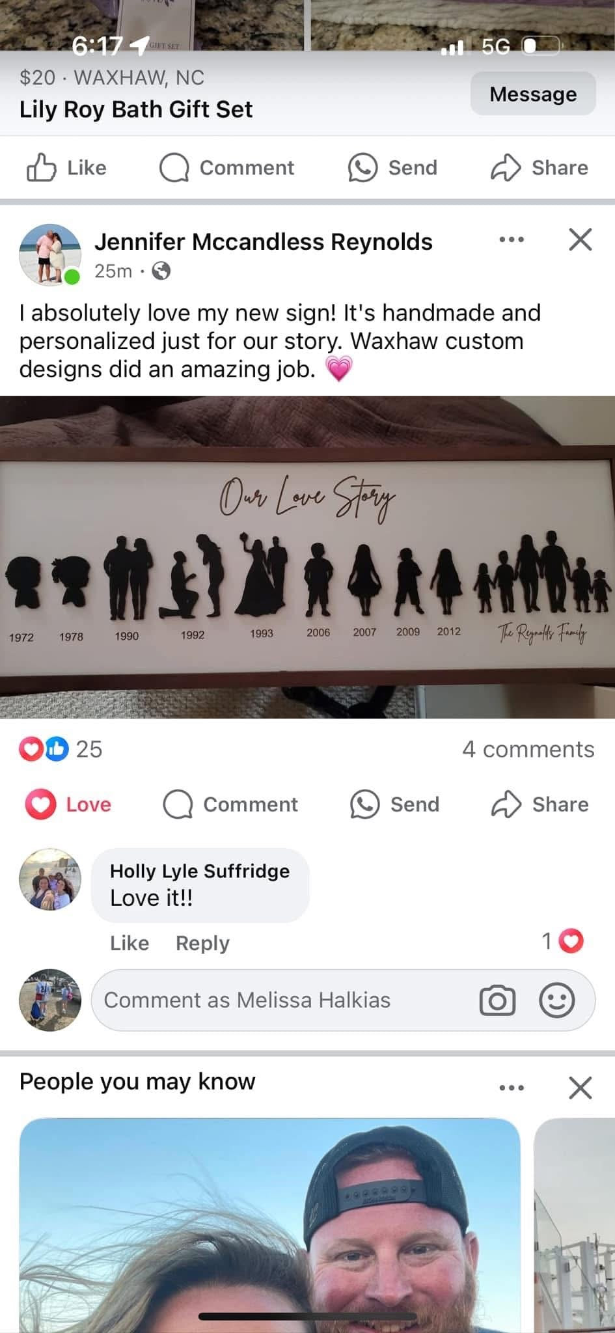
Task: Comment on the Bath Gift Set listing
Action: (x=227, y=168)
